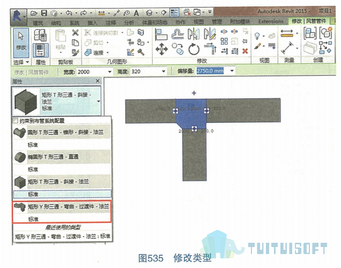Click the Copy tool in Modify panel
341x268 pixels.
(177, 48)
